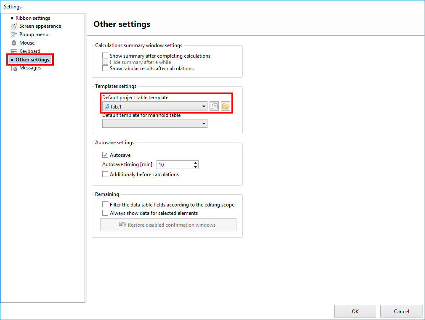Click the undo icon on the Restore button
Image resolution: width=425 pixels, height=320 pixels.
pyautogui.click(x=122, y=225)
